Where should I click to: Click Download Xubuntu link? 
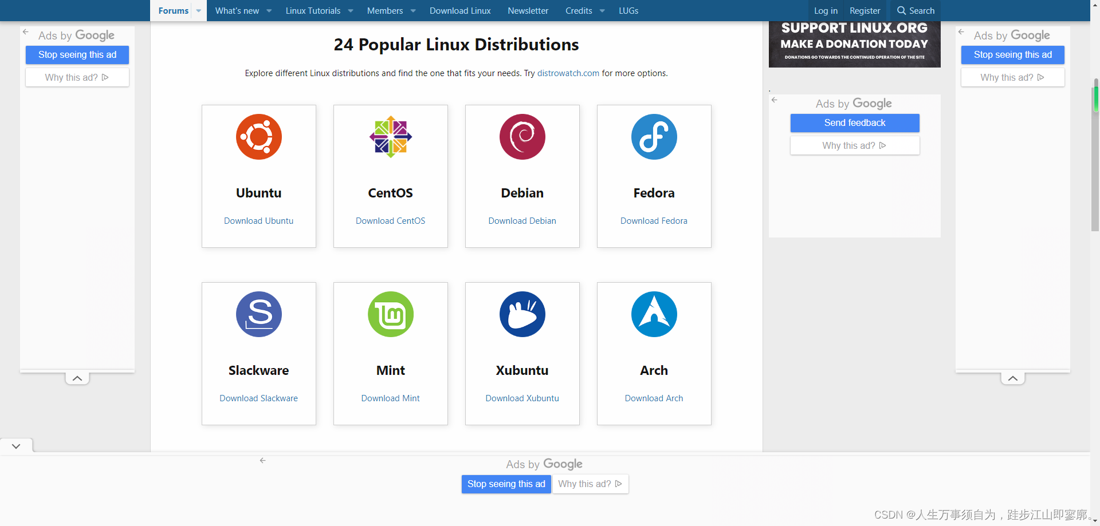click(x=522, y=398)
